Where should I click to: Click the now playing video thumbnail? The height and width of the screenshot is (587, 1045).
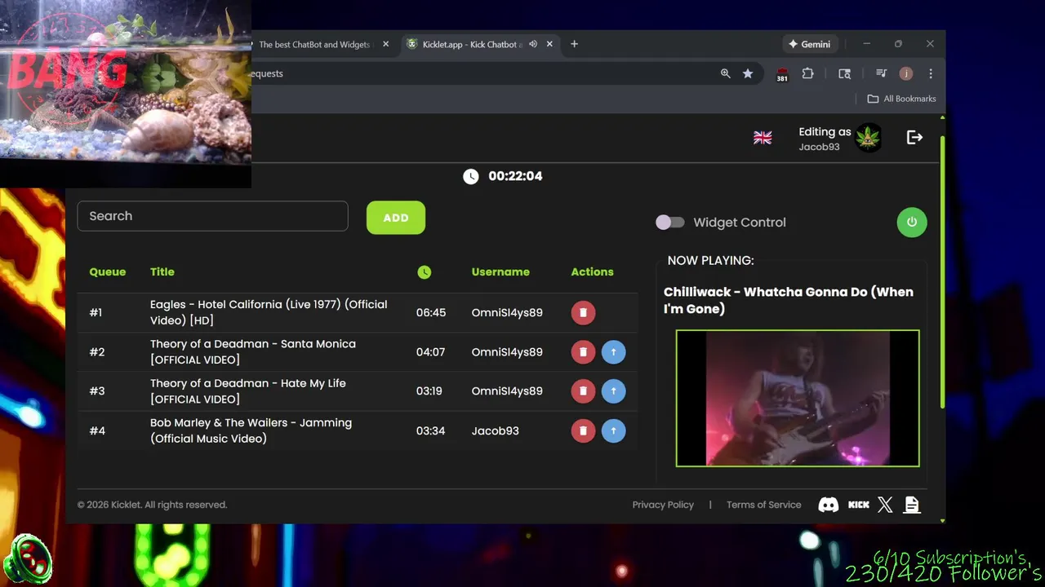coord(798,398)
